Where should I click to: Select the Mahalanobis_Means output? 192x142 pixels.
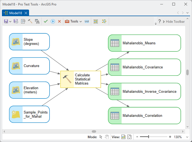click(x=145, y=43)
